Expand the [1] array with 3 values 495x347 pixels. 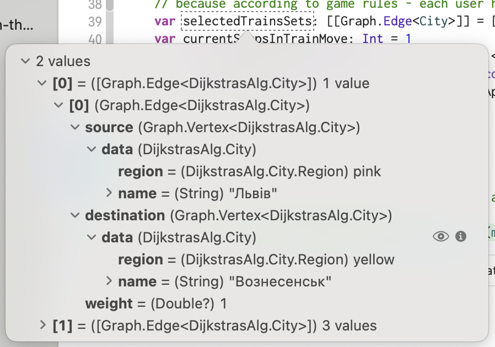(x=42, y=325)
